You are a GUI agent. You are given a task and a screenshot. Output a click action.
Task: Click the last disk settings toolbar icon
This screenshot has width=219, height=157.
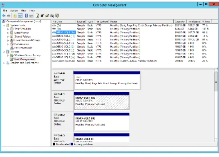click(x=57, y=16)
